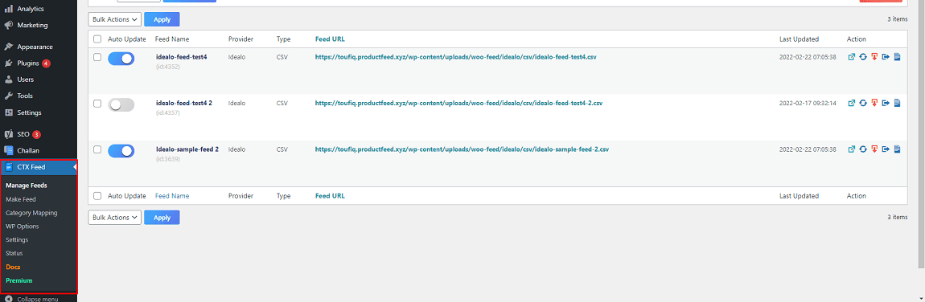This screenshot has height=302, width=925.
Task: Open the log document icon for idealo-feed-test4 2
Action: coord(897,103)
